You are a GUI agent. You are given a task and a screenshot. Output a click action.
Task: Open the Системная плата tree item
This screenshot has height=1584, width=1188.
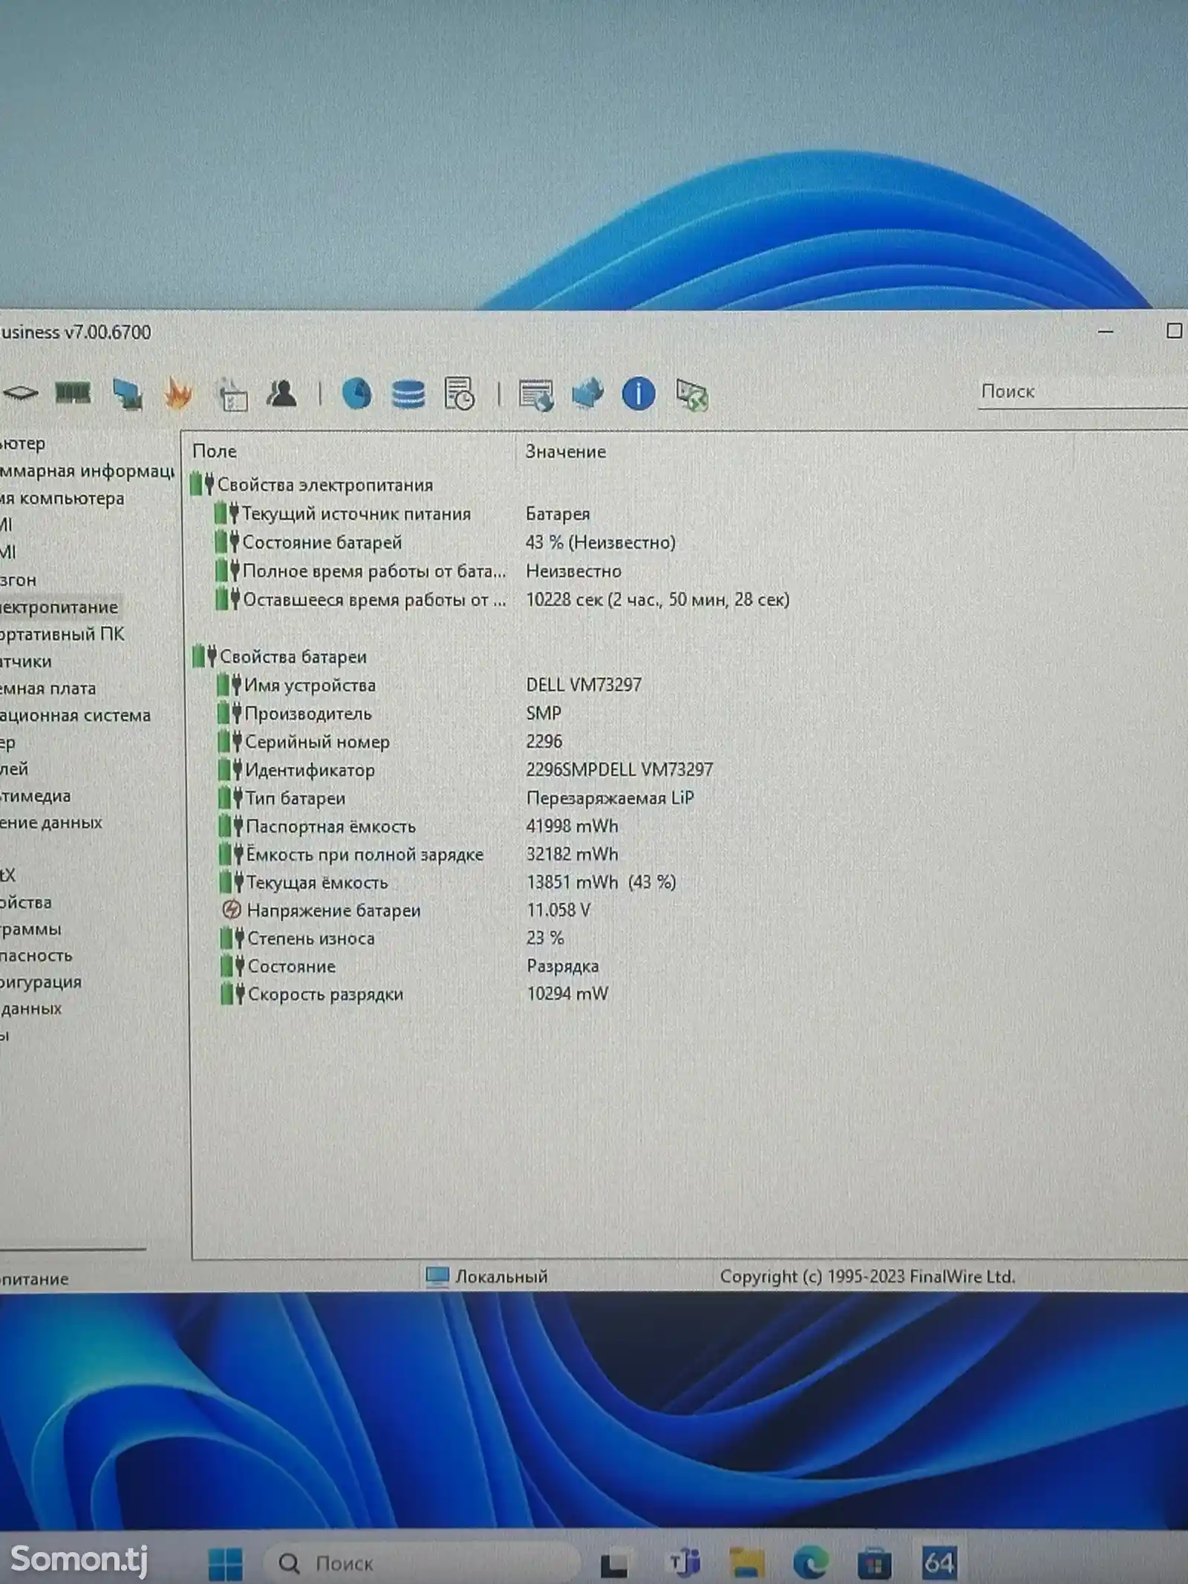tap(48, 688)
